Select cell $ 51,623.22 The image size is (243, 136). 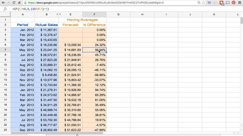point(71,130)
